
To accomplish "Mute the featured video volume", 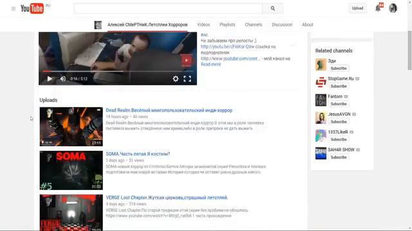I will click(63, 78).
